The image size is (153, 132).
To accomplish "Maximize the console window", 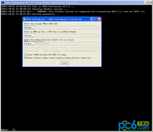I will pos(148,3).
